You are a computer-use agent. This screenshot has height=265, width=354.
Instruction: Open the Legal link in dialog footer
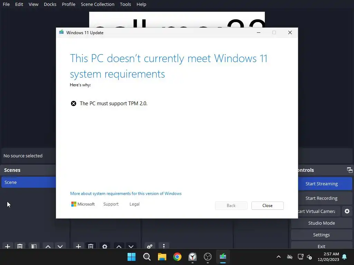134,204
